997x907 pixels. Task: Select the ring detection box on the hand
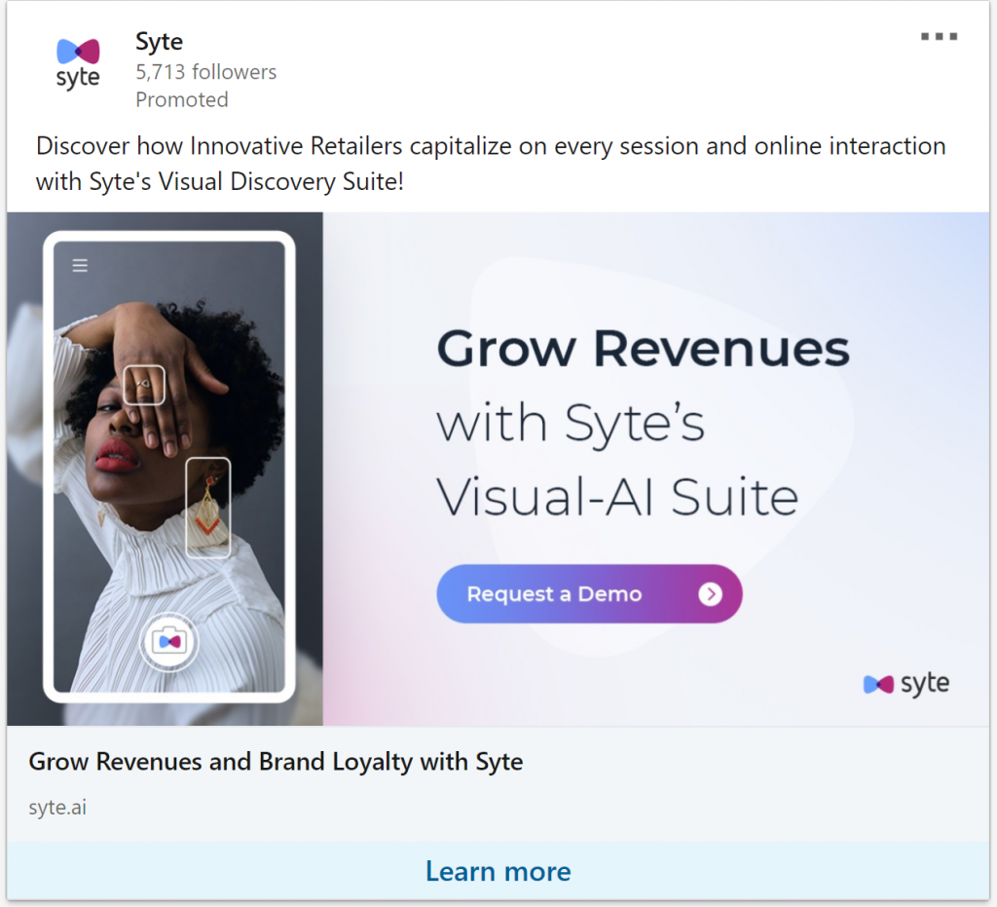point(144,385)
